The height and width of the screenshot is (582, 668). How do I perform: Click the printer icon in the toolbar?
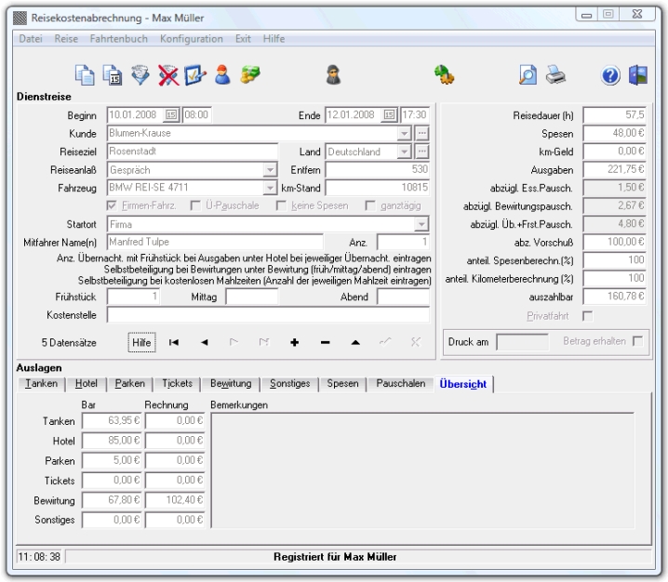[x=555, y=76]
